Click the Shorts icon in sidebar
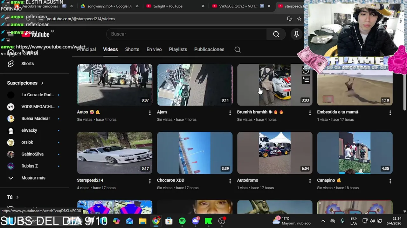Screen dimensions: 407x228 pyautogui.click(x=11, y=64)
